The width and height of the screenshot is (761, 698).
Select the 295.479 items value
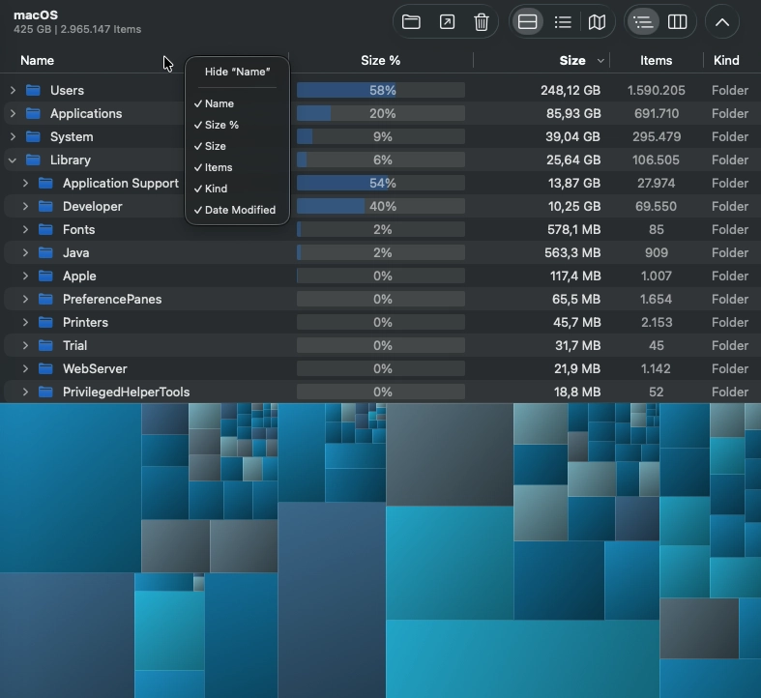coord(657,137)
